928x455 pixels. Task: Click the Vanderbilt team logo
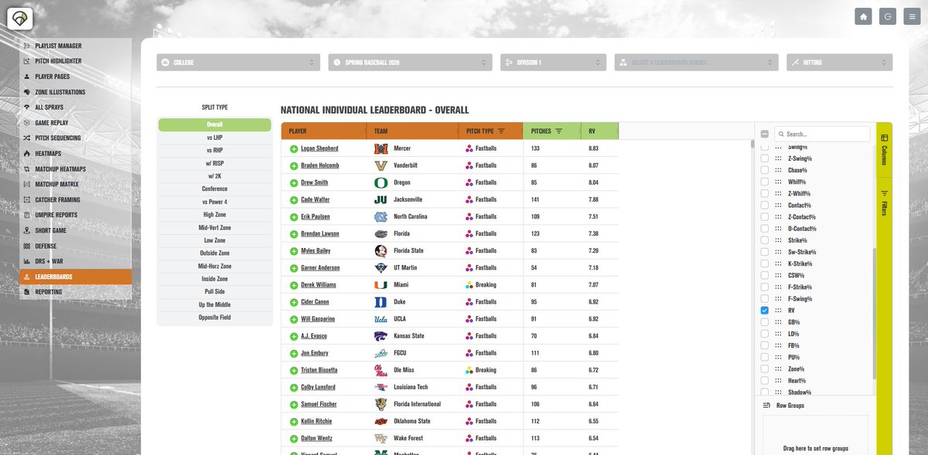pos(380,165)
